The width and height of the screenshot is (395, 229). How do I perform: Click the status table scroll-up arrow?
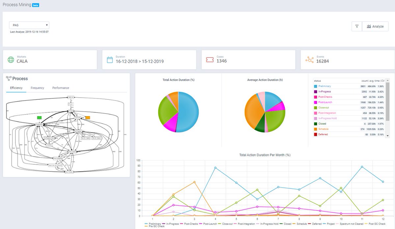pyautogui.click(x=387, y=80)
